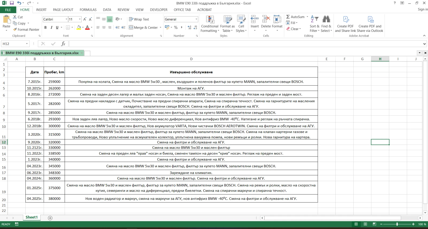
Task: Click the AutoSum button
Action: pyautogui.click(x=295, y=17)
